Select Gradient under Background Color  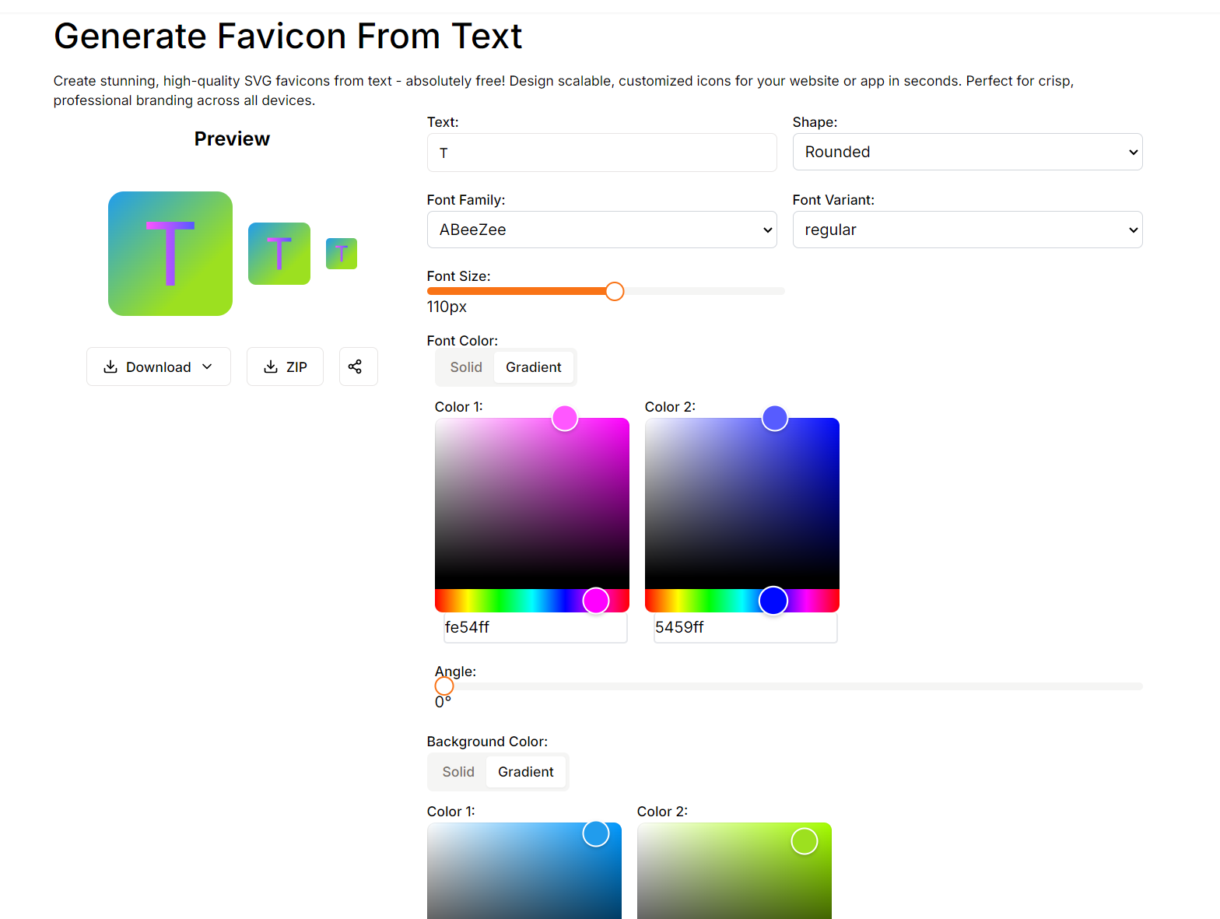[x=526, y=772]
